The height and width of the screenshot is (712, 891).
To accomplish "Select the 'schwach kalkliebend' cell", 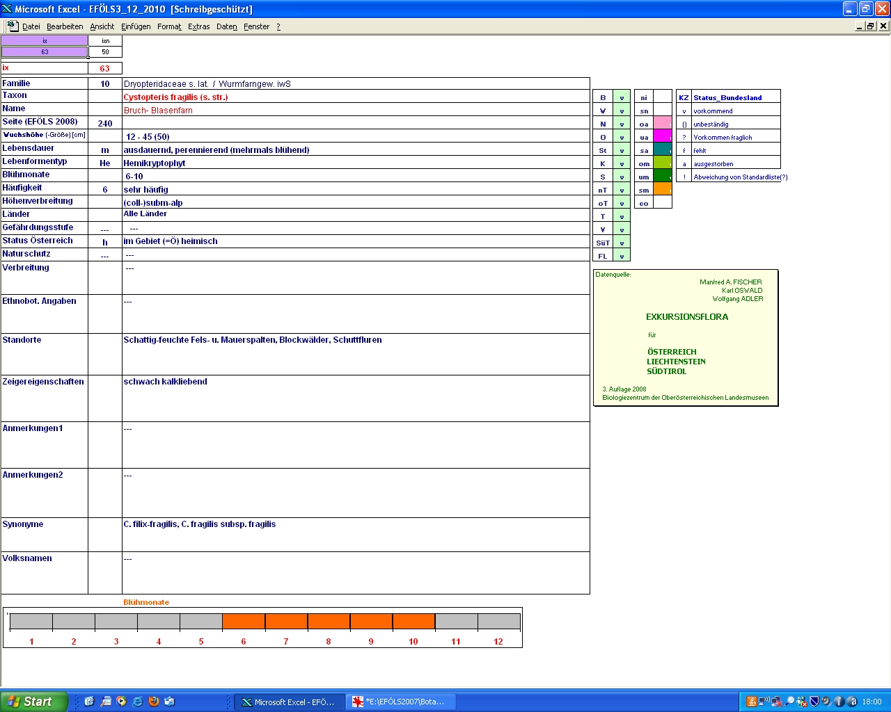I will (356, 398).
